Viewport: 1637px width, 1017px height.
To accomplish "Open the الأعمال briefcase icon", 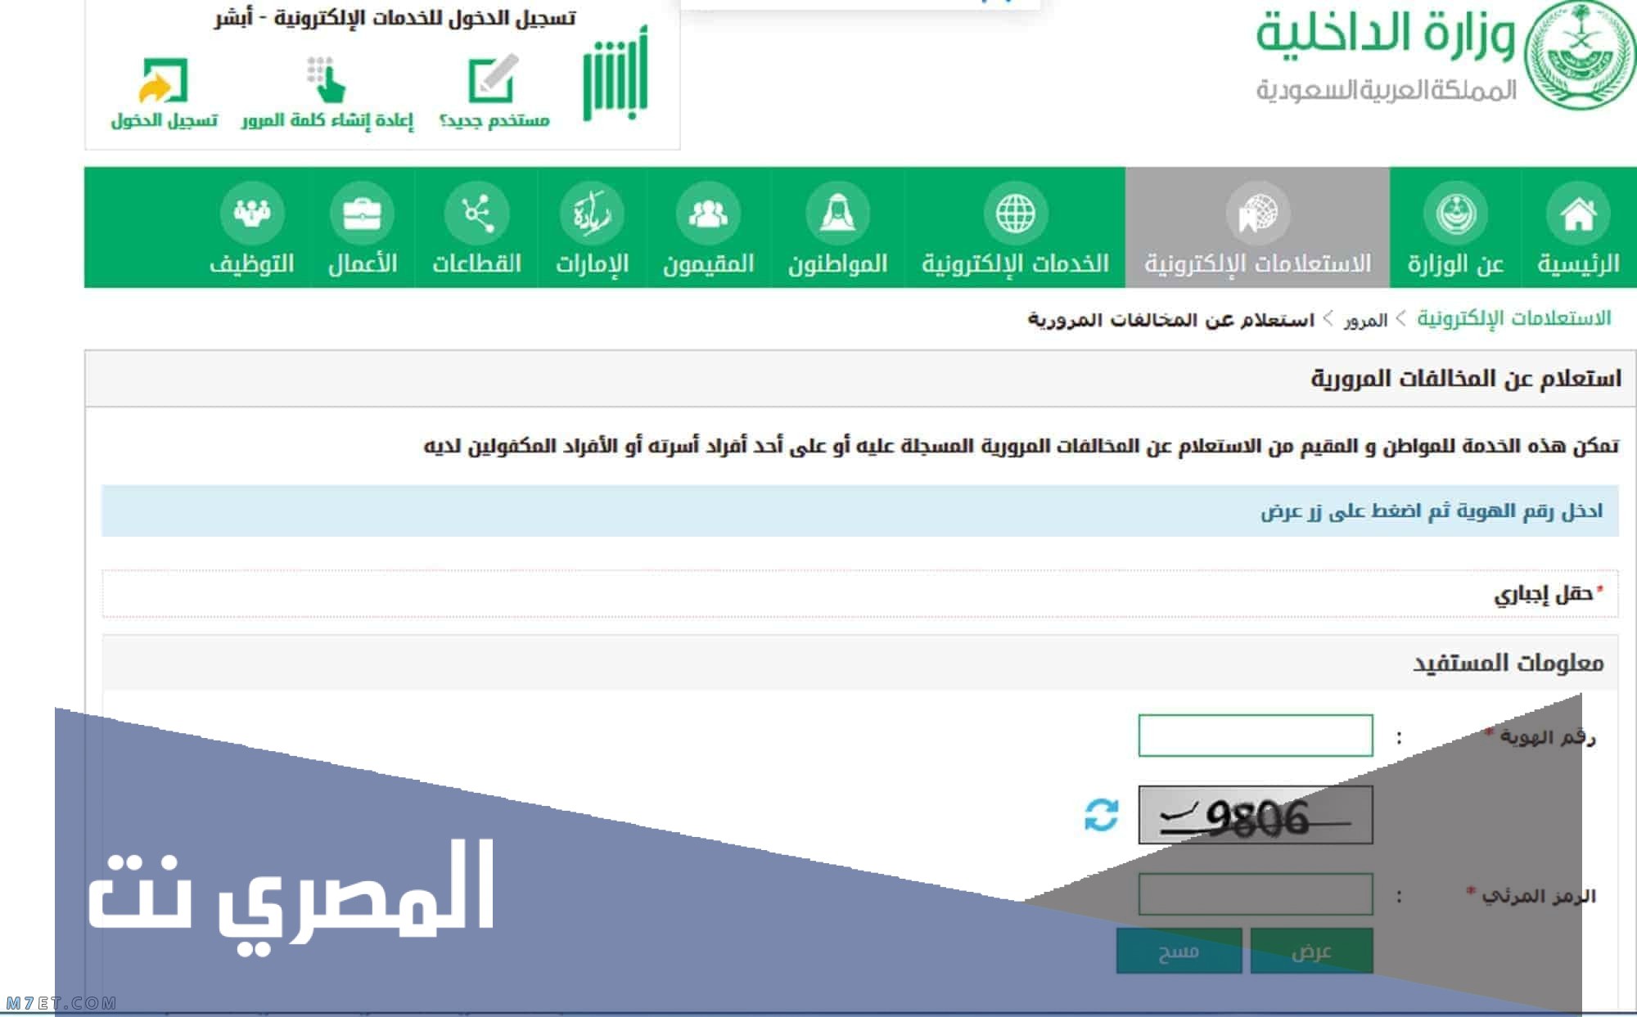I will (362, 214).
